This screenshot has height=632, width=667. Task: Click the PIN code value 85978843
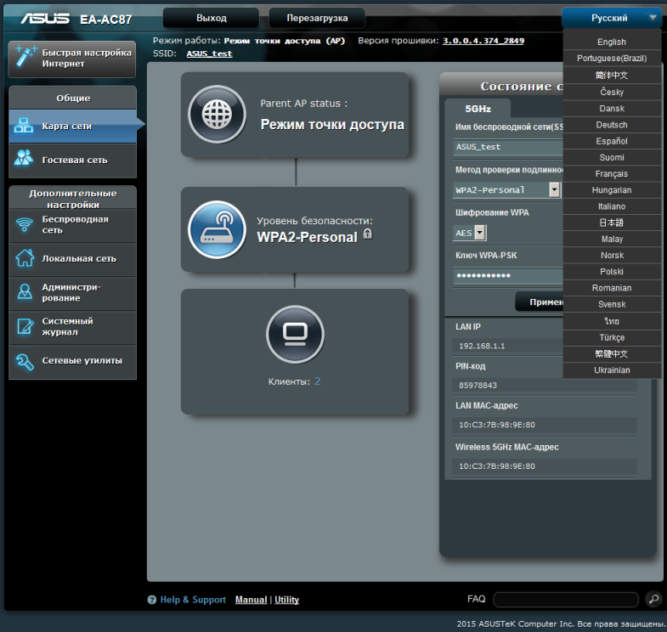coord(478,386)
